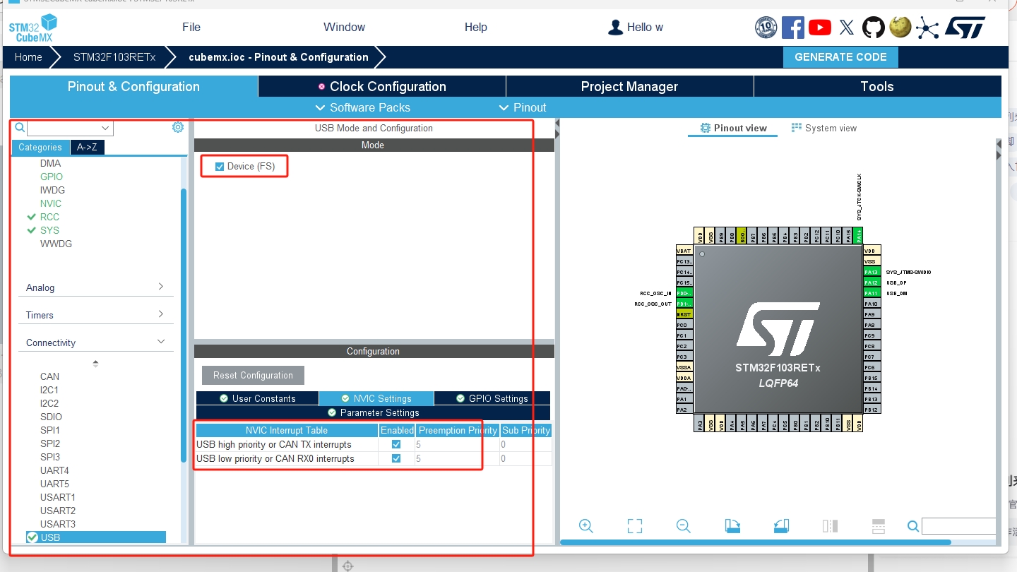
Task: Open the X (Twitter) icon link
Action: click(x=847, y=28)
